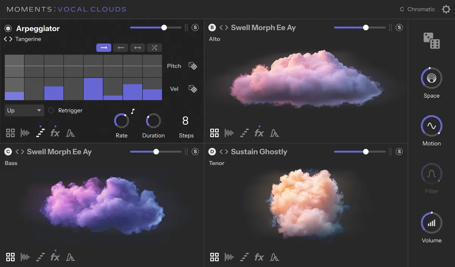The width and height of the screenshot is (455, 267).
Task: Open the C Chromatic key selector
Action: point(417,9)
